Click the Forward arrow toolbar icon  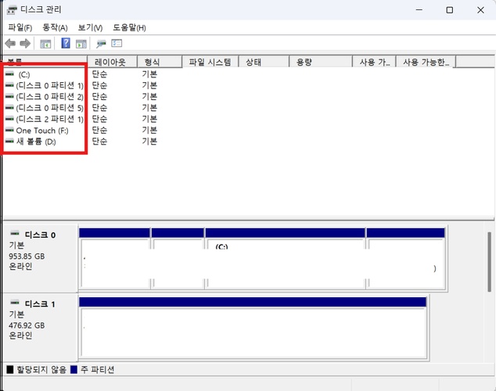(25, 43)
